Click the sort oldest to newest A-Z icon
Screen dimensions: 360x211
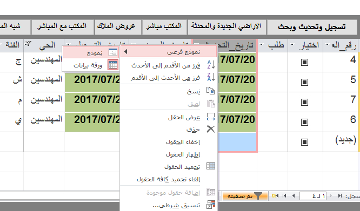pyautogui.click(x=211, y=65)
